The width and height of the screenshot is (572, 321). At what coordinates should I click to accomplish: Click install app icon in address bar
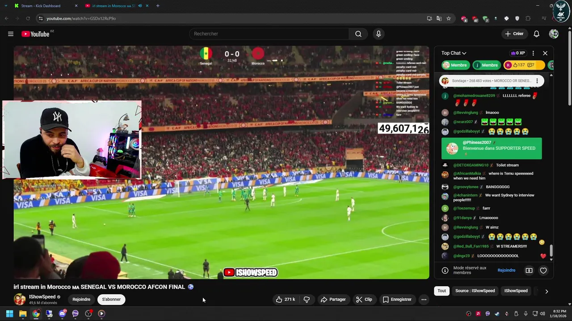429,18
